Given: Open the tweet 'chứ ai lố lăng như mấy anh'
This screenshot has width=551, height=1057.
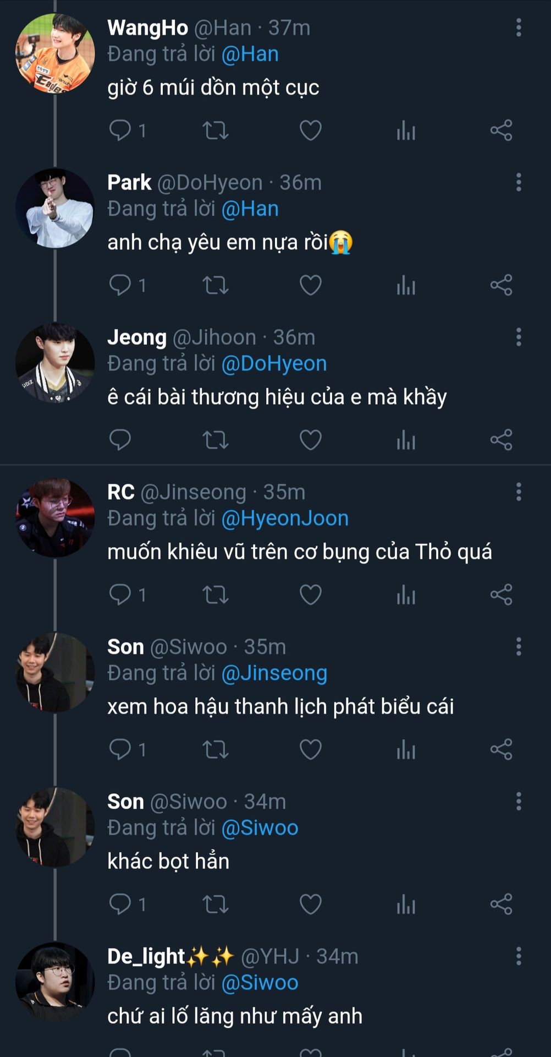Looking at the screenshot, I should click(x=235, y=1016).
